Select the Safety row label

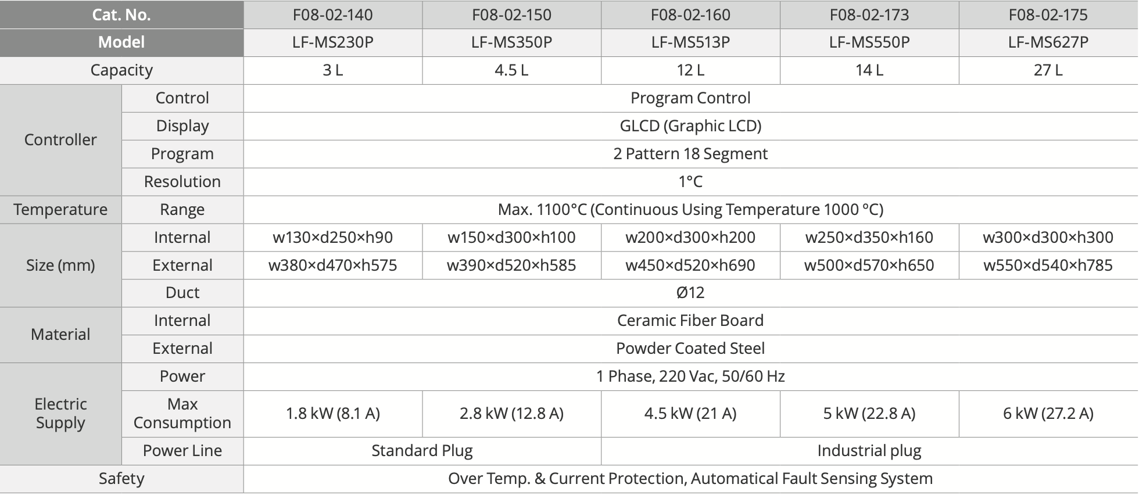pos(121,479)
